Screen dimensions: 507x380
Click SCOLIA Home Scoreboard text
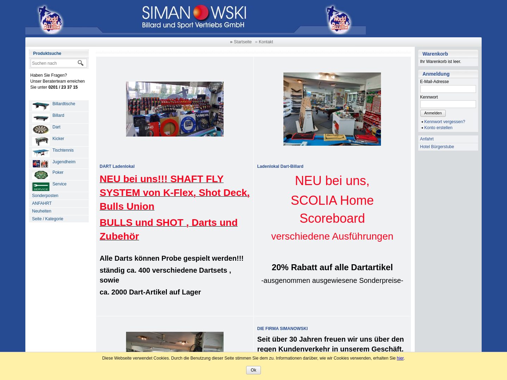(332, 209)
